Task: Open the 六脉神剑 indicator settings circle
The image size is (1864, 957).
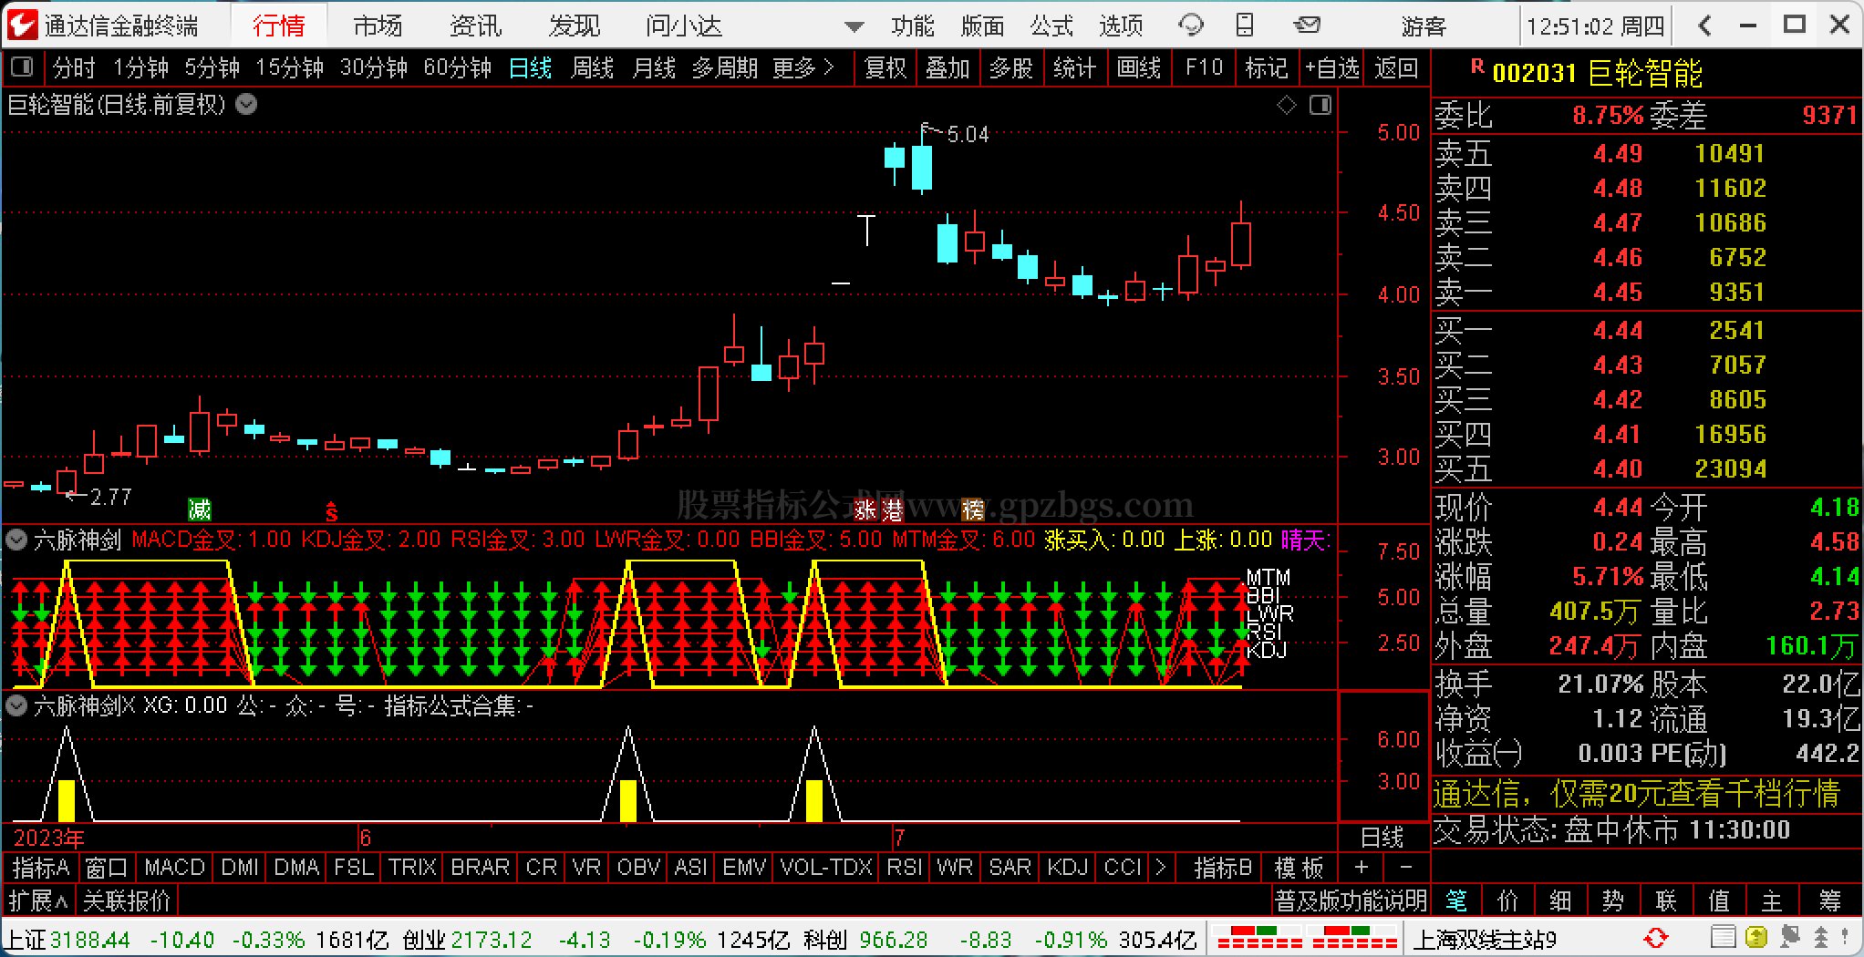Action: coord(16,540)
